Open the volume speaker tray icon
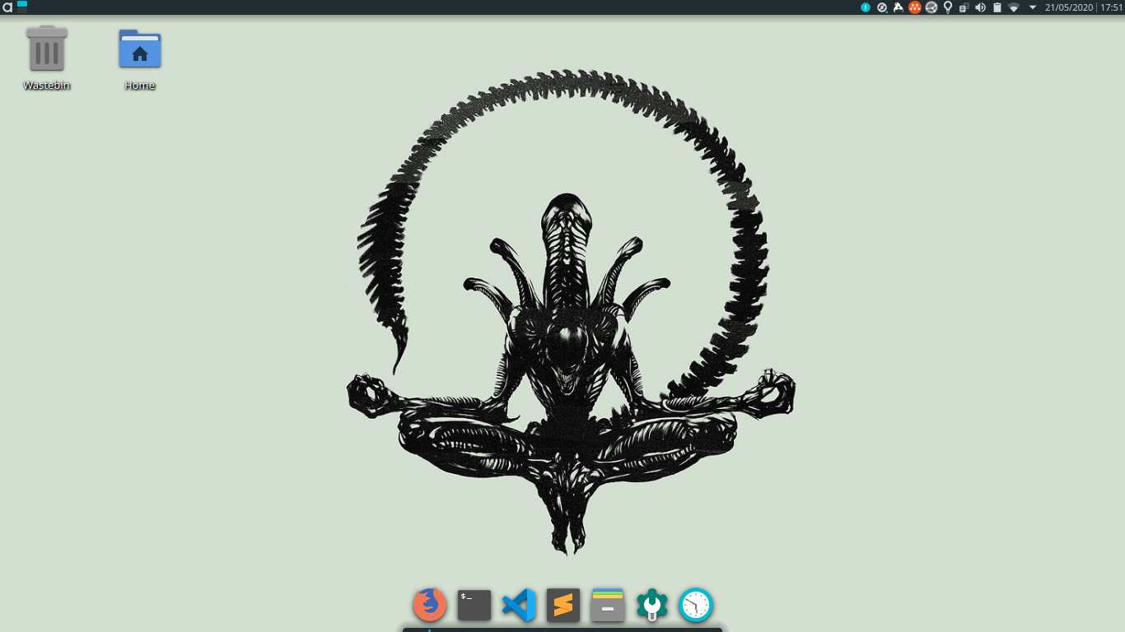The image size is (1125, 632). coord(980,7)
